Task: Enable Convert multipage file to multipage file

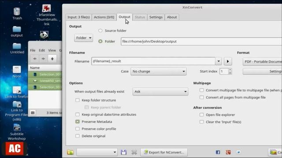Action: [x=202, y=90]
